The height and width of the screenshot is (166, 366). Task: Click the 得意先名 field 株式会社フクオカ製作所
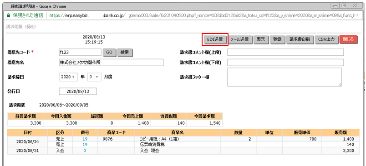tap(111, 62)
